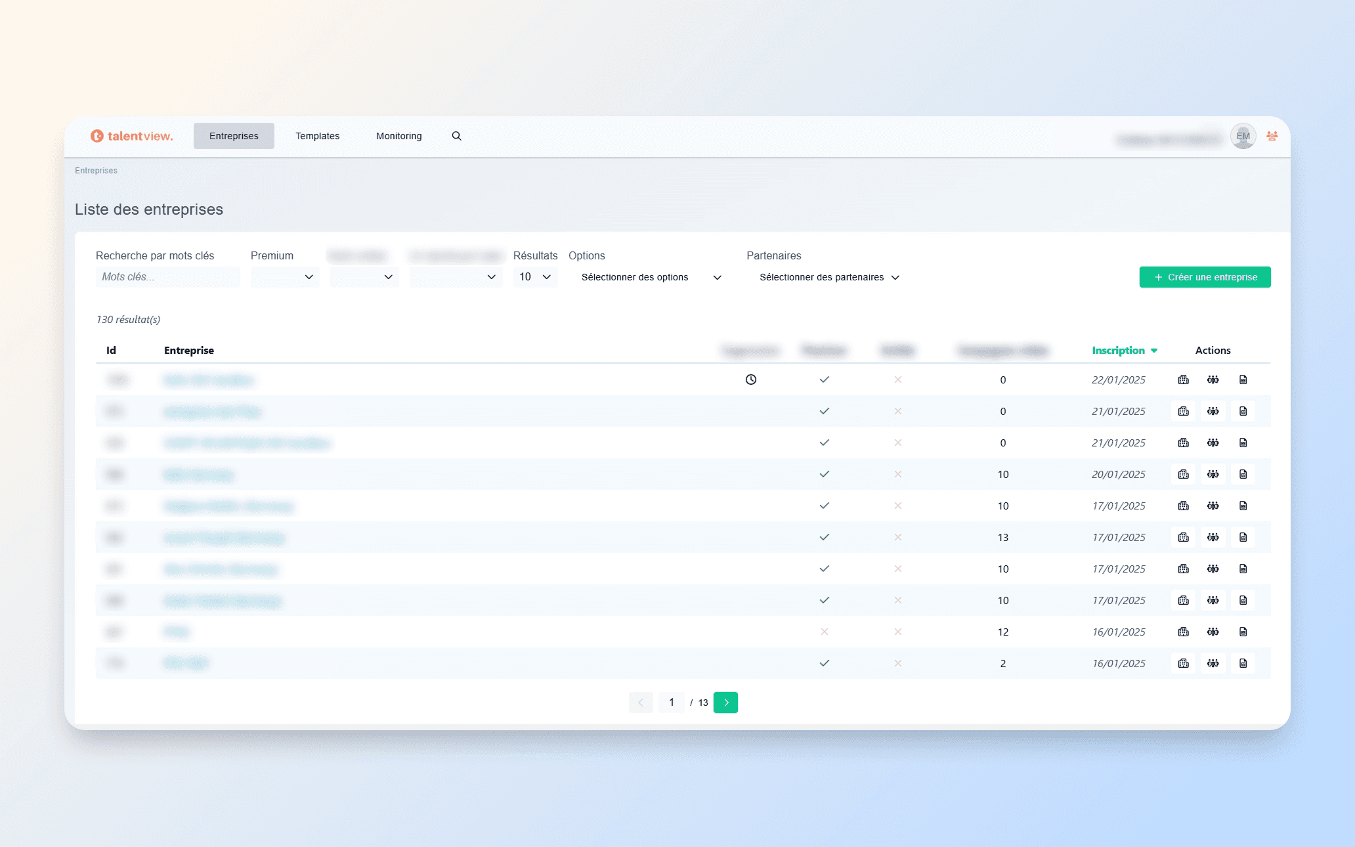The height and width of the screenshot is (847, 1355).
Task: Expand Sélectionner des partenaires dropdown
Action: pos(829,277)
